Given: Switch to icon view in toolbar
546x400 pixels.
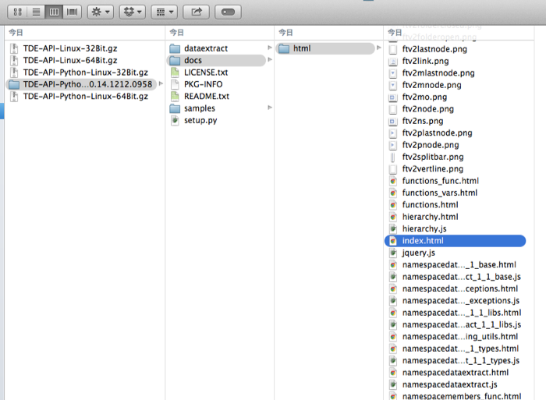Looking at the screenshot, I should (17, 12).
